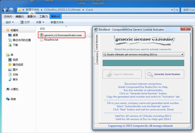
Task: Open the 查看(V) menu
Action: click(32, 16)
